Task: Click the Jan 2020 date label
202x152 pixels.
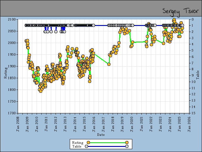Action: 132,124
